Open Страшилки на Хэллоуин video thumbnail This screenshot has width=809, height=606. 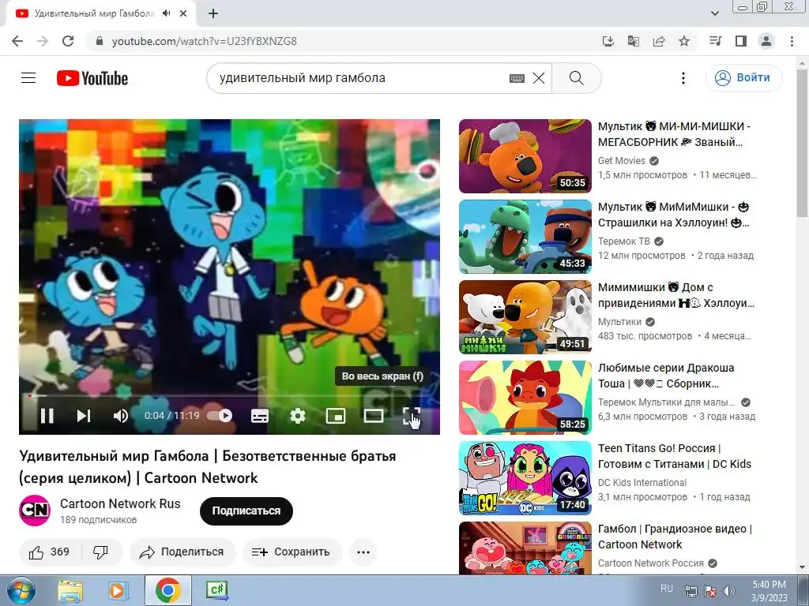click(x=525, y=237)
